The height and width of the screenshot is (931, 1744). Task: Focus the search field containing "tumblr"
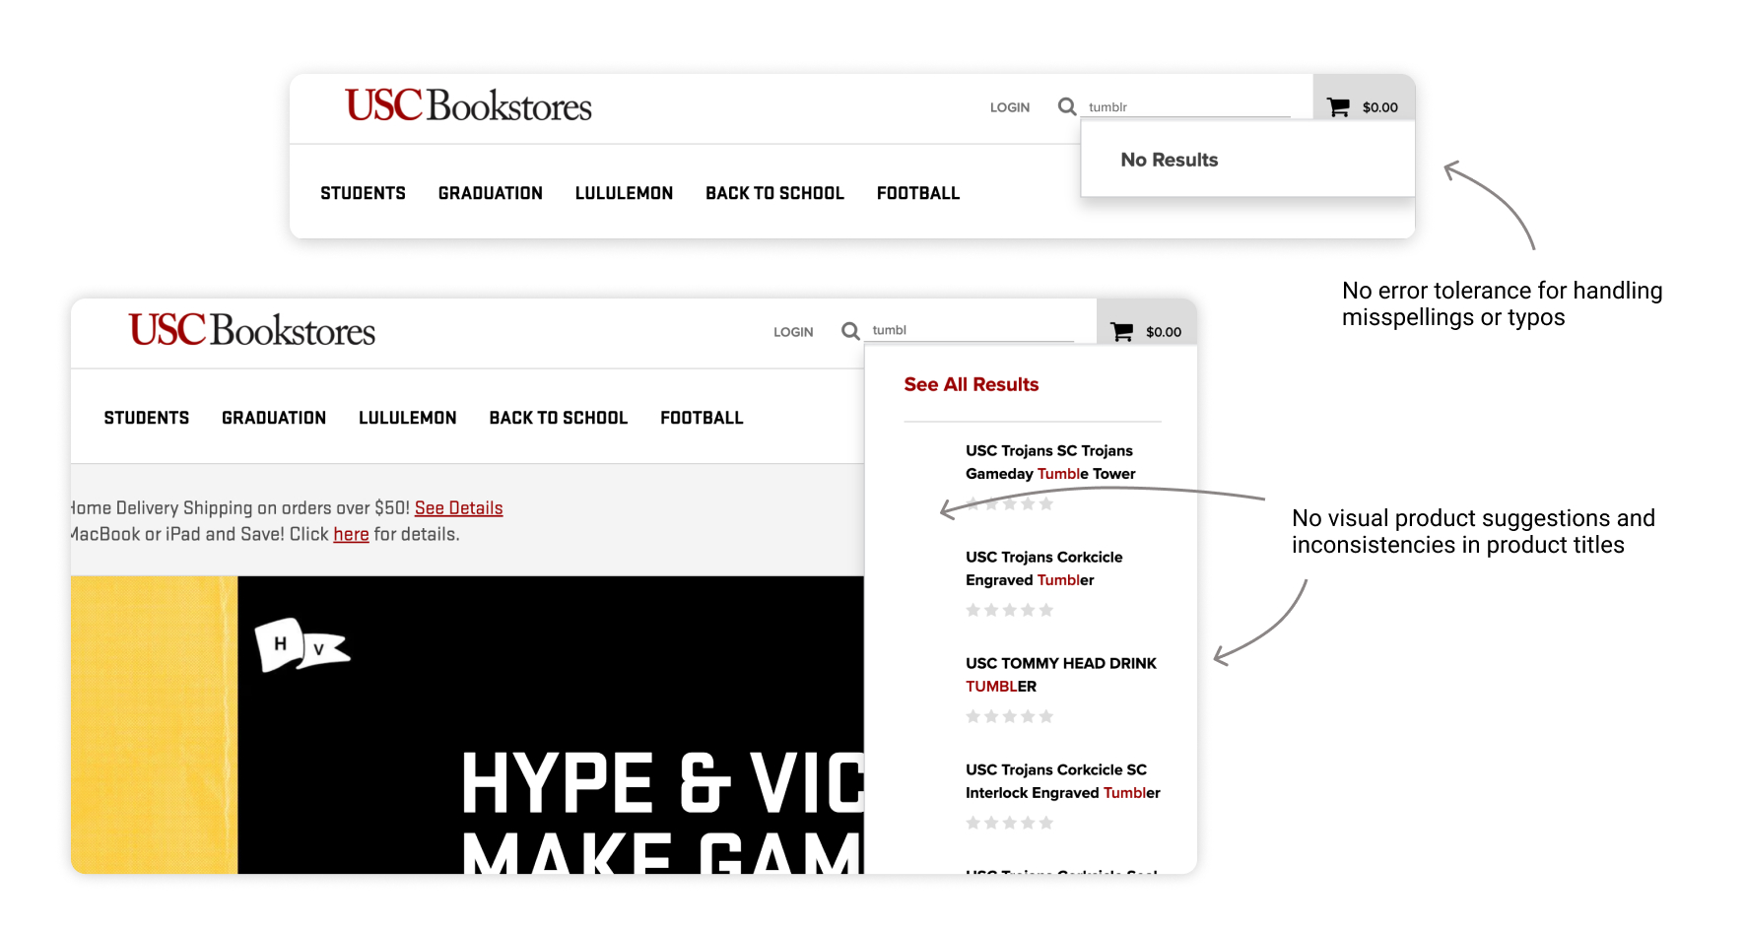click(1187, 106)
